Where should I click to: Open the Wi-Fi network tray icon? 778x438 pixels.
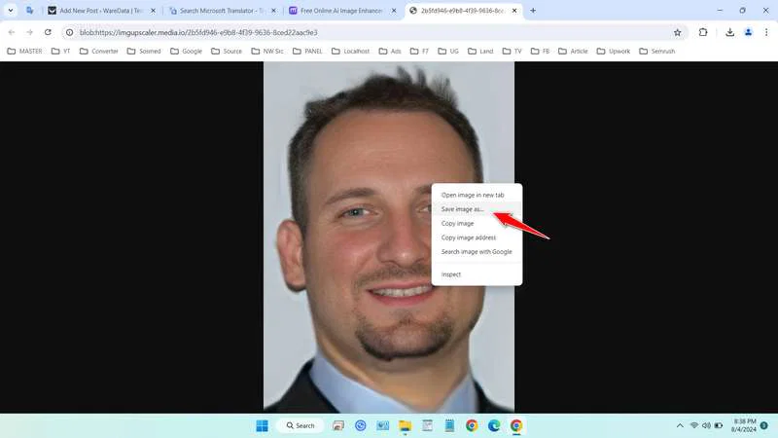point(694,425)
